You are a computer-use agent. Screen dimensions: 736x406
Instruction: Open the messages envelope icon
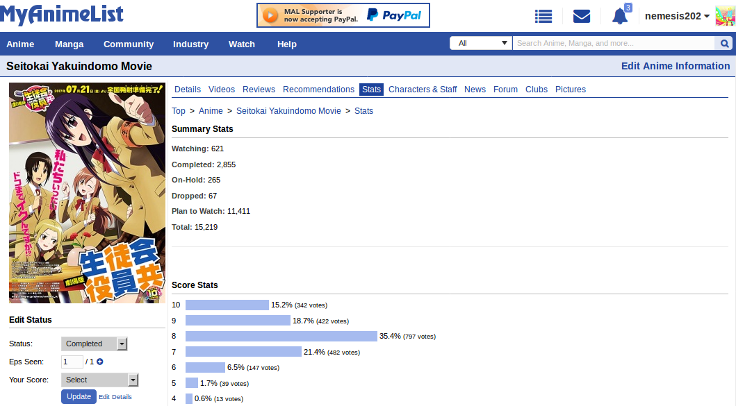[582, 16]
